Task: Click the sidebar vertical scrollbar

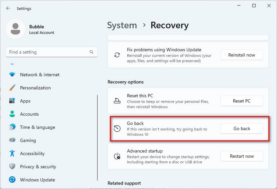Action: tap(97, 137)
